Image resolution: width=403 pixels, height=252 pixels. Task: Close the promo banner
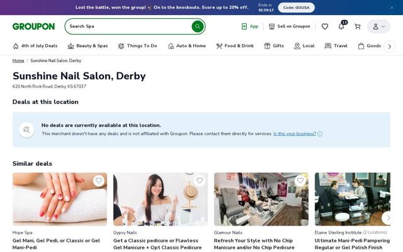pyautogui.click(x=392, y=8)
